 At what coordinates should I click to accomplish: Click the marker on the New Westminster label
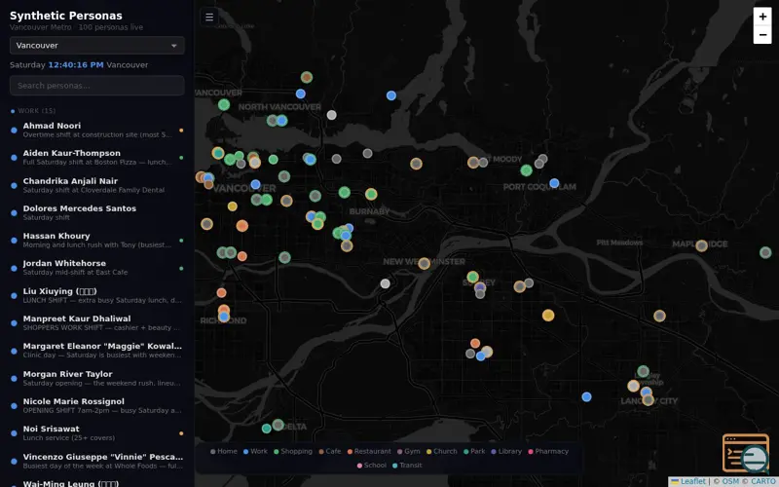424,263
